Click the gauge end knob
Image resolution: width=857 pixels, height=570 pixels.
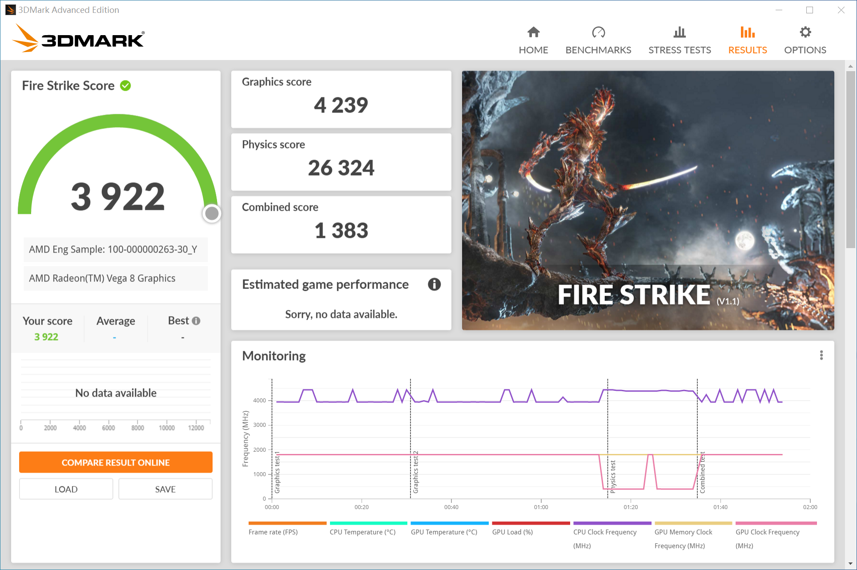tap(212, 213)
